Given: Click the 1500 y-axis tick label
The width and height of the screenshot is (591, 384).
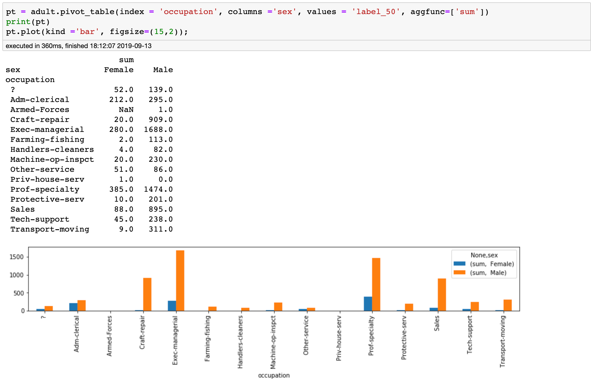Looking at the screenshot, I should 16,257.
